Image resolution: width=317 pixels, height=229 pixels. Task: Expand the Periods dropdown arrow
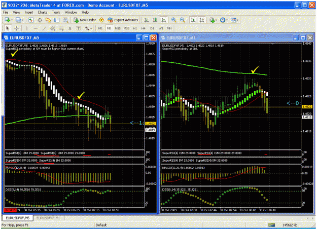227,20
